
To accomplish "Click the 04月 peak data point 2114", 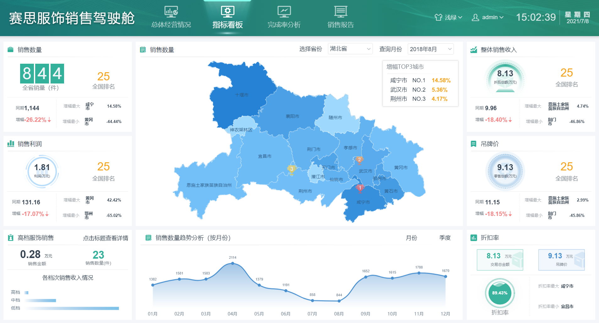I will [x=232, y=263].
